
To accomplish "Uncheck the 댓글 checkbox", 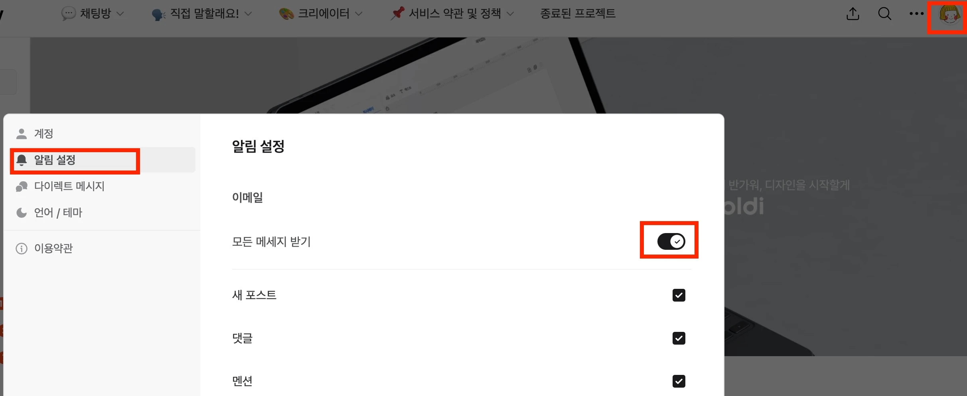I will click(x=679, y=338).
